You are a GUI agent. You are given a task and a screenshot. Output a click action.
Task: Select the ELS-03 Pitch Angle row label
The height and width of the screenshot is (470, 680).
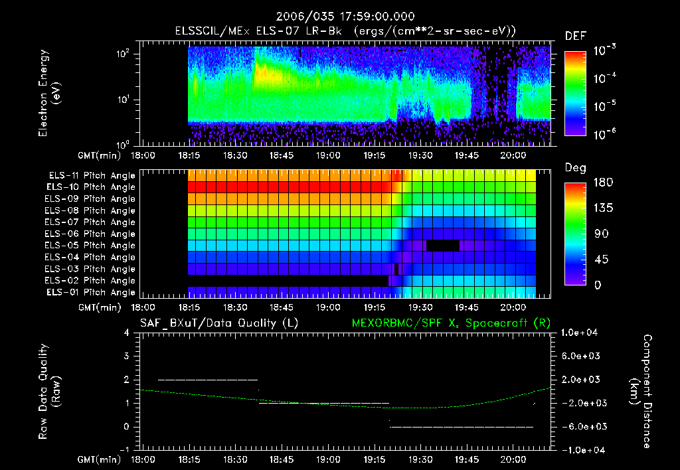click(90, 269)
